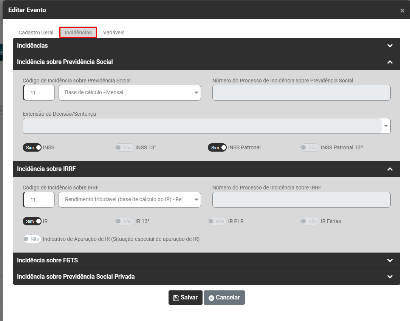Open the Extensão da Decisão/Sentença dropdown
The width and height of the screenshot is (410, 321).
pos(207,126)
